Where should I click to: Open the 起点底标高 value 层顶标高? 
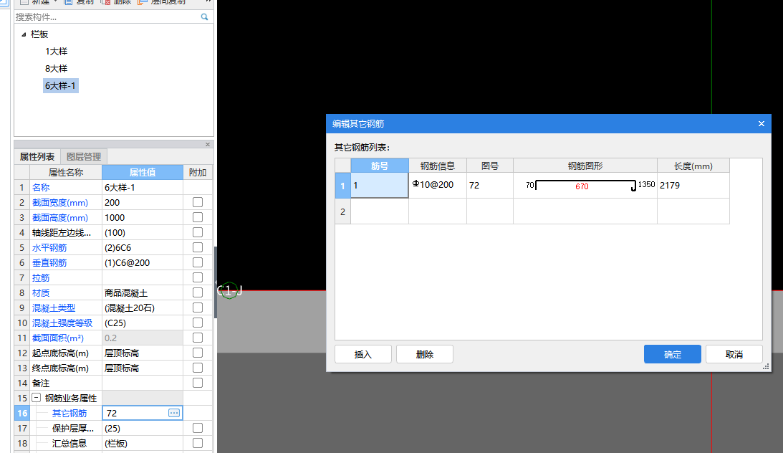[x=143, y=353]
